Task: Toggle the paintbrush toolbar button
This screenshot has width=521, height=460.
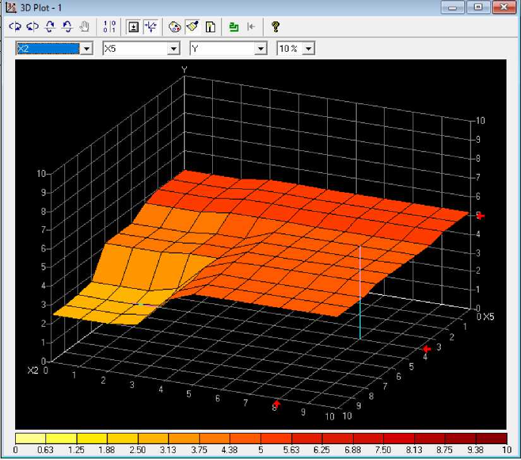Action: pyautogui.click(x=193, y=27)
